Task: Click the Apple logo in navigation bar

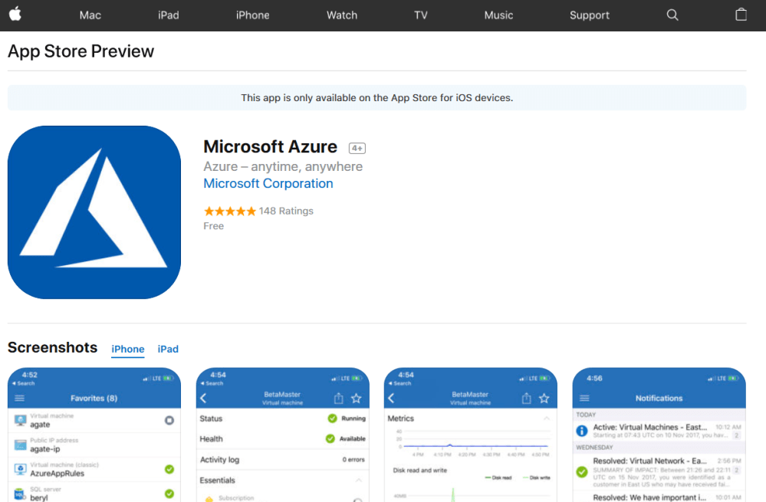Action: click(15, 15)
